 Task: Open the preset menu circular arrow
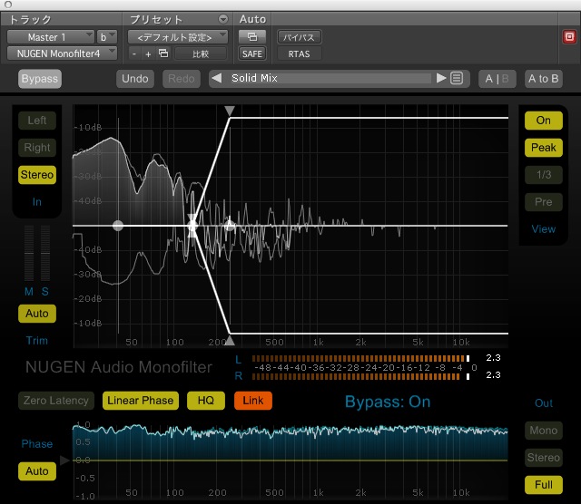point(223,19)
